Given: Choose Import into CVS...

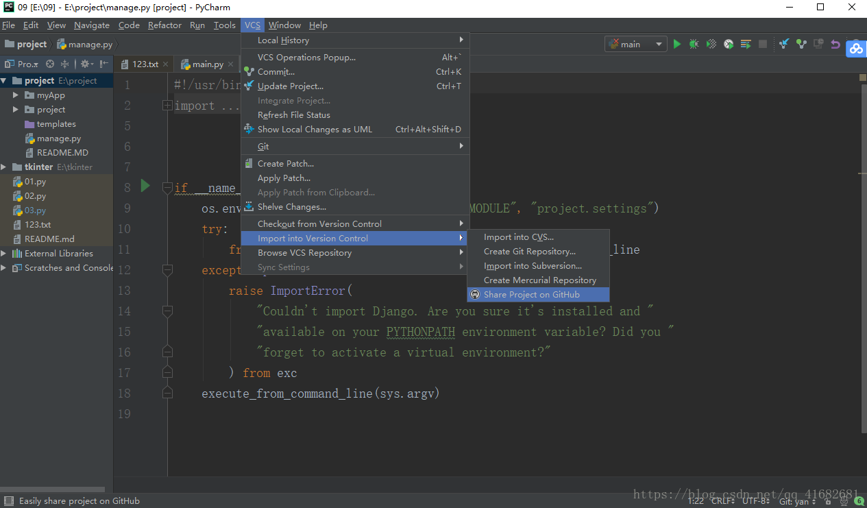Looking at the screenshot, I should point(538,237).
